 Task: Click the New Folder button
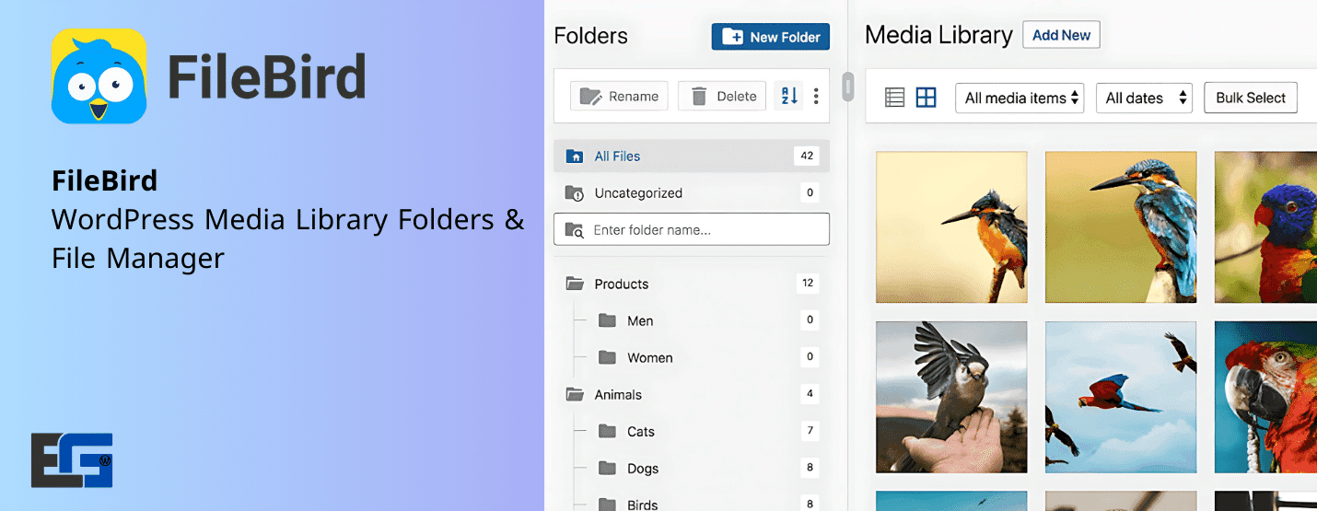point(771,37)
